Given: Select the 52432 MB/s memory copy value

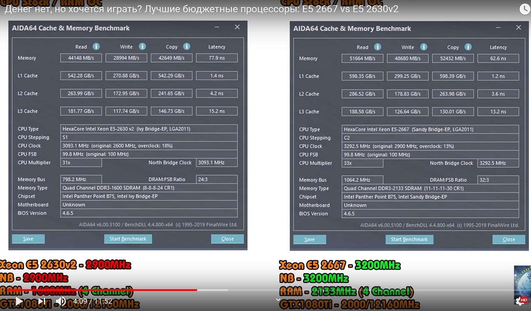Looking at the screenshot, I should [453, 58].
